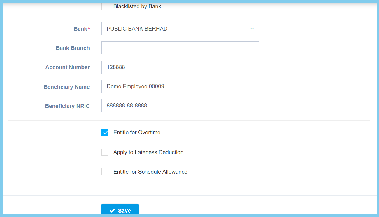Click the 'Beneficiary NRIC' field label
The height and width of the screenshot is (217, 379).
[67, 106]
